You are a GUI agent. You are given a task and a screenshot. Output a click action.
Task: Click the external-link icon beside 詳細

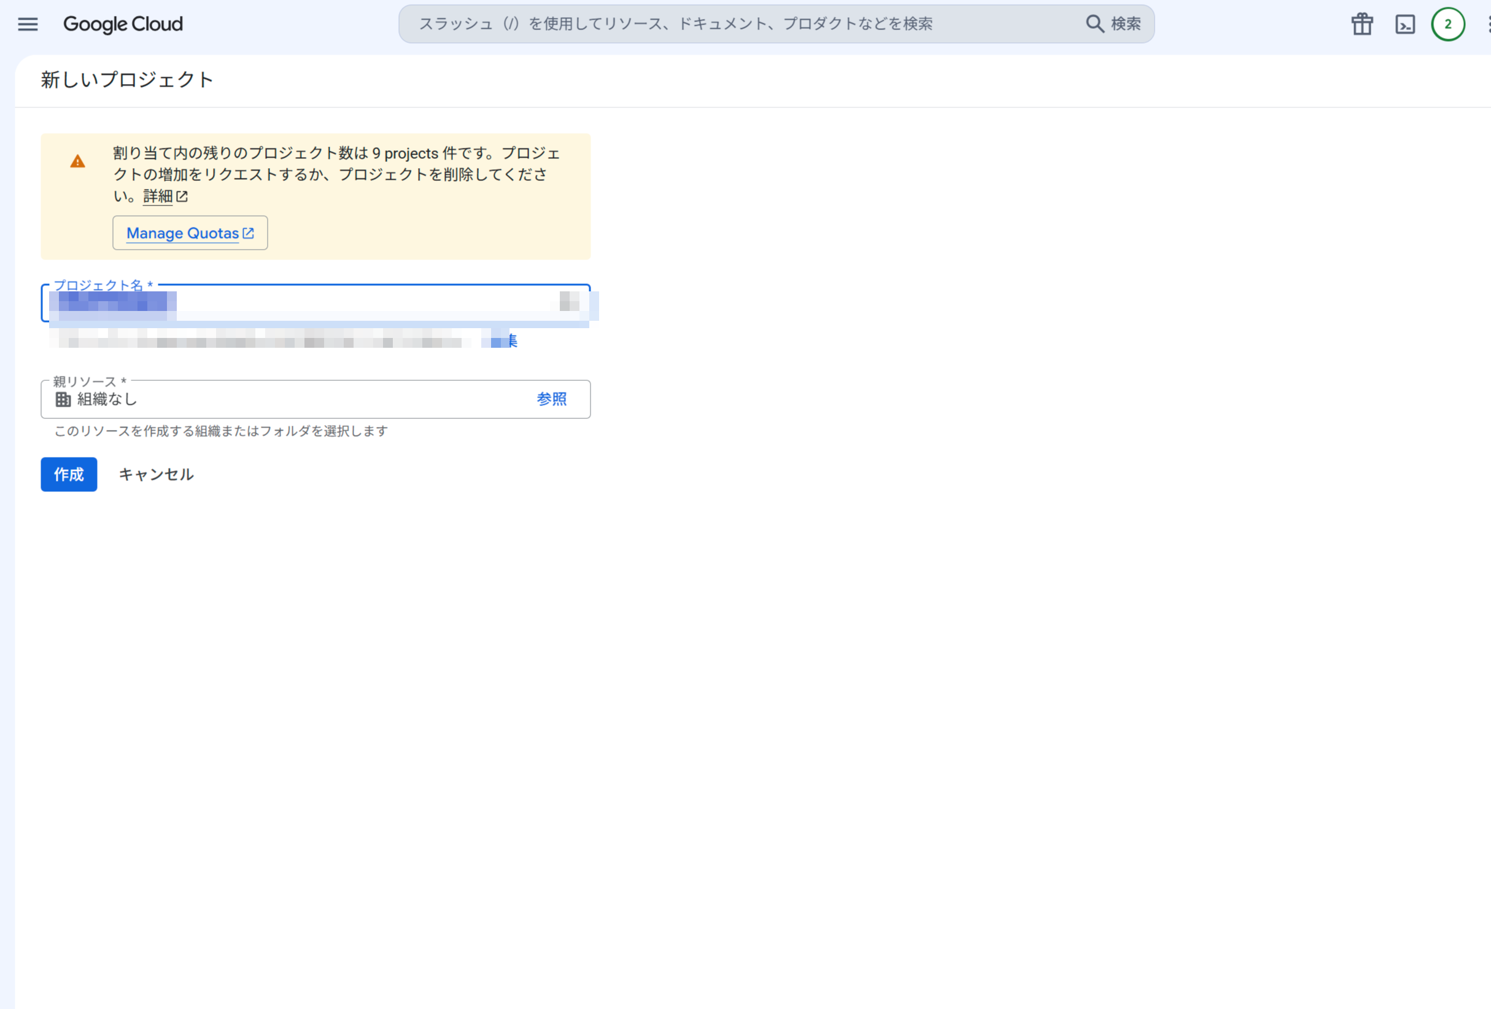(182, 196)
